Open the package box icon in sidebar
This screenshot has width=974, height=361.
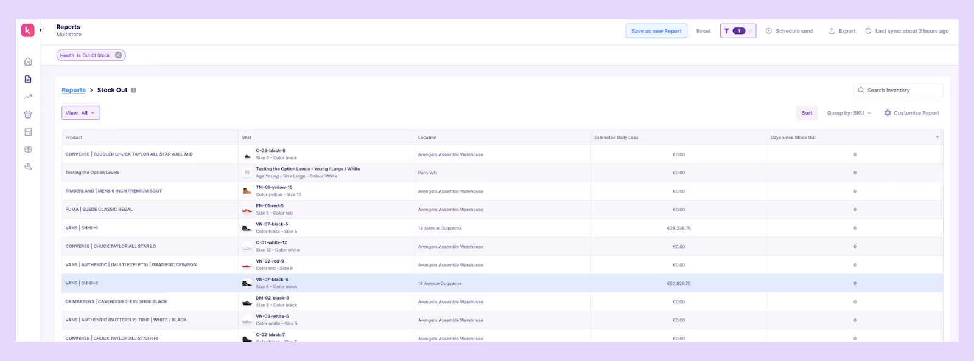(28, 150)
